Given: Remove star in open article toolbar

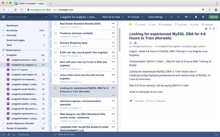Looking at the screenshot, I should pyautogui.click(x=130, y=24).
